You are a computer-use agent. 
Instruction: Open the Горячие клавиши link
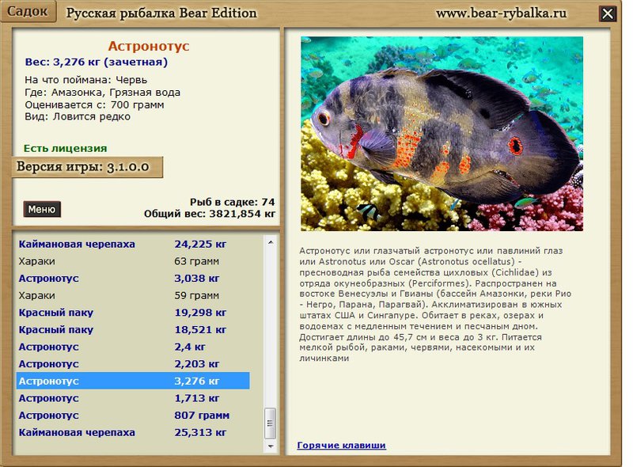[x=341, y=445]
